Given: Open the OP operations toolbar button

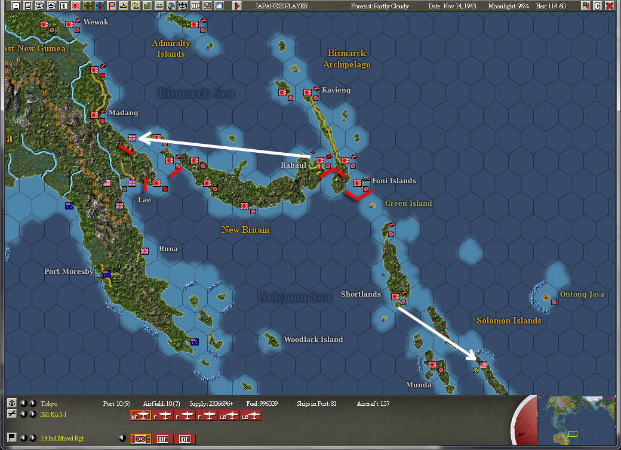Looking at the screenshot, I should click(x=195, y=6).
